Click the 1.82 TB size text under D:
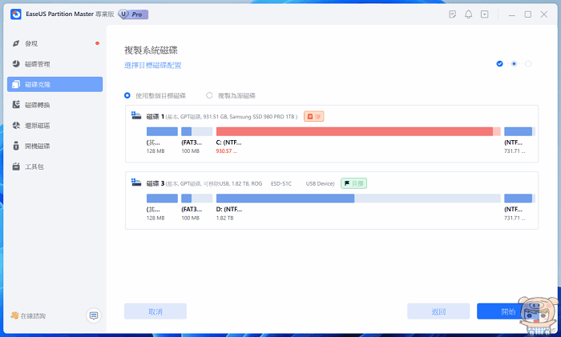Viewport: 561px width, 337px height. (224, 218)
